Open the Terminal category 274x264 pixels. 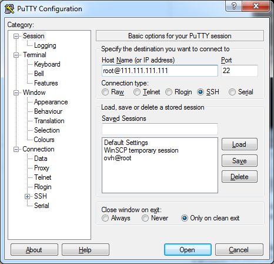click(35, 55)
